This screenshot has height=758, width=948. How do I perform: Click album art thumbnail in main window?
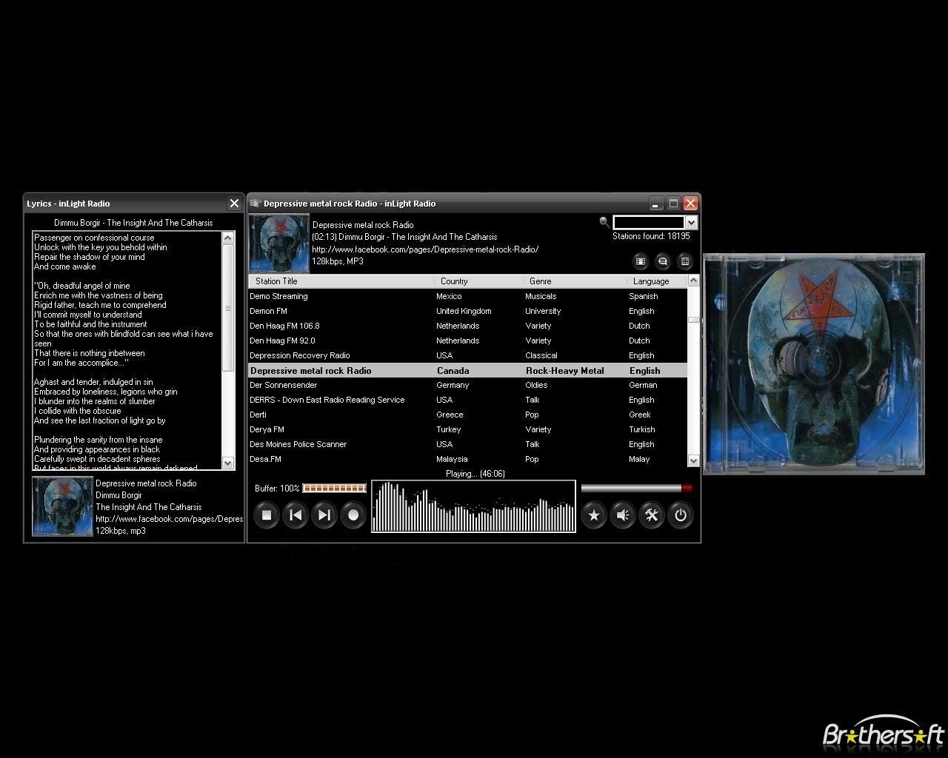pyautogui.click(x=279, y=244)
